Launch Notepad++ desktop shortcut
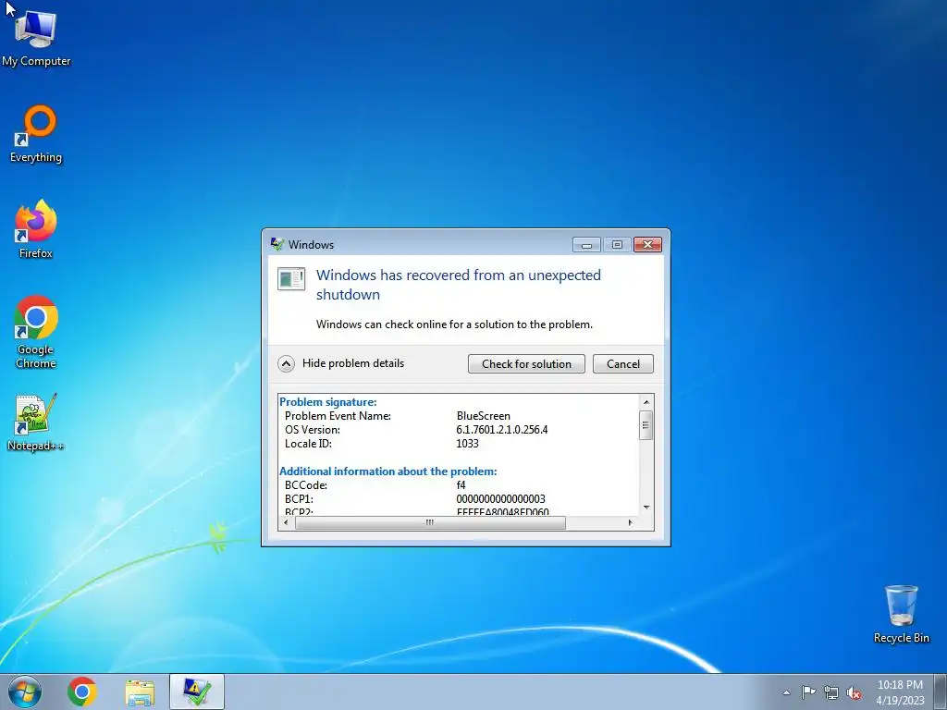Image resolution: width=947 pixels, height=710 pixels. tap(36, 422)
